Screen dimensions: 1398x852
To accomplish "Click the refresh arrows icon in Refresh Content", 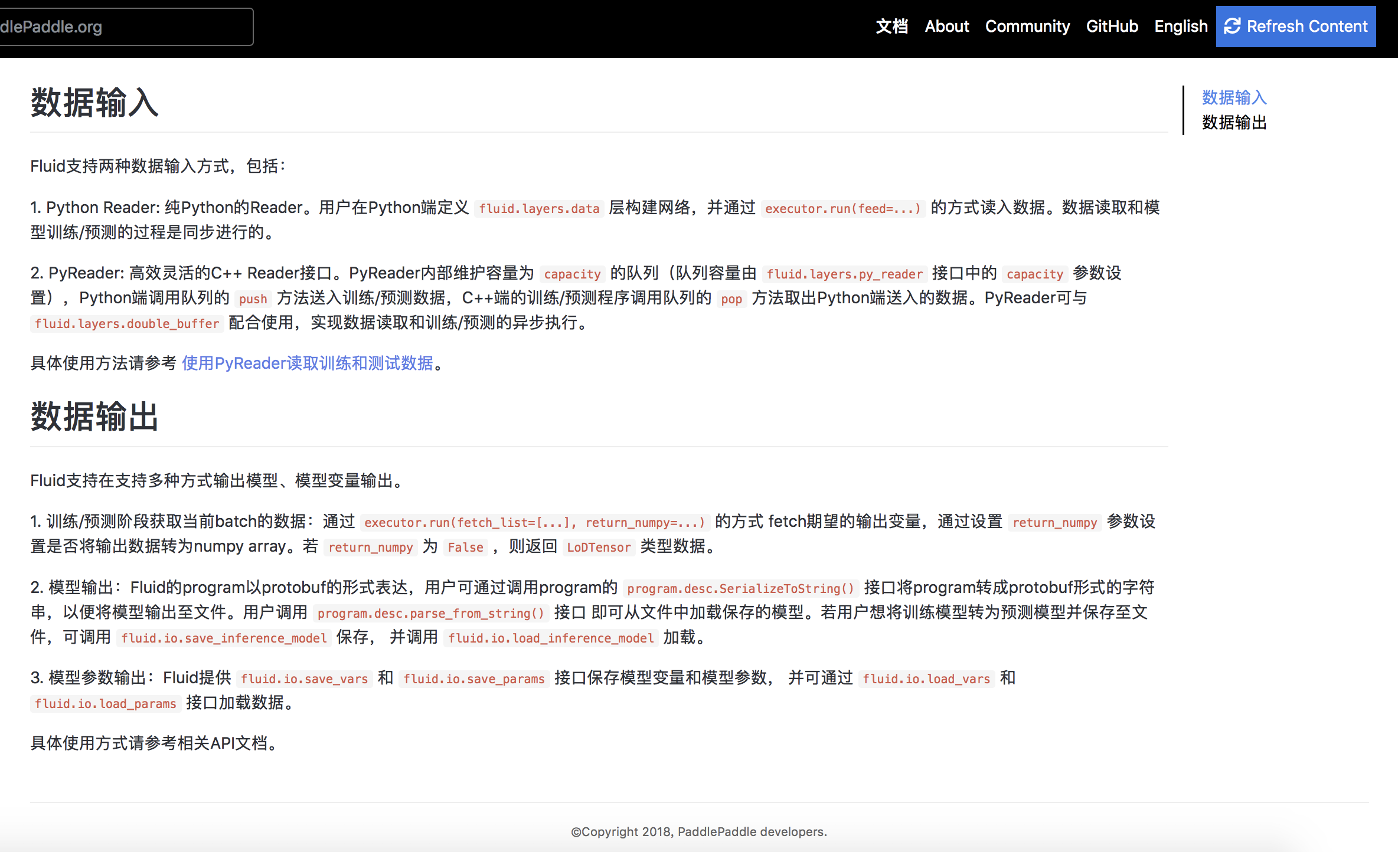I will tap(1232, 27).
